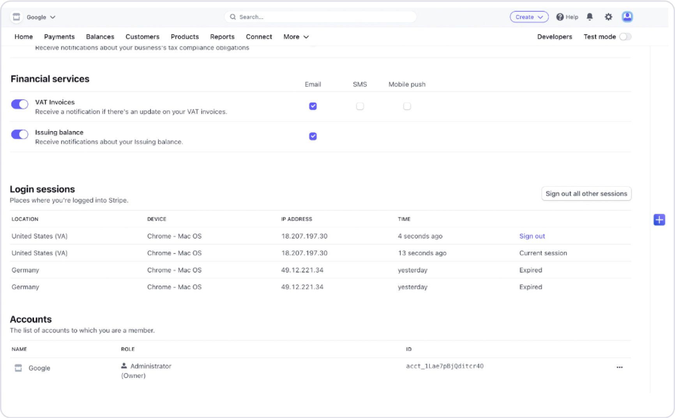675x418 pixels.
Task: Click the VAT Invoices label
Action: (55, 102)
